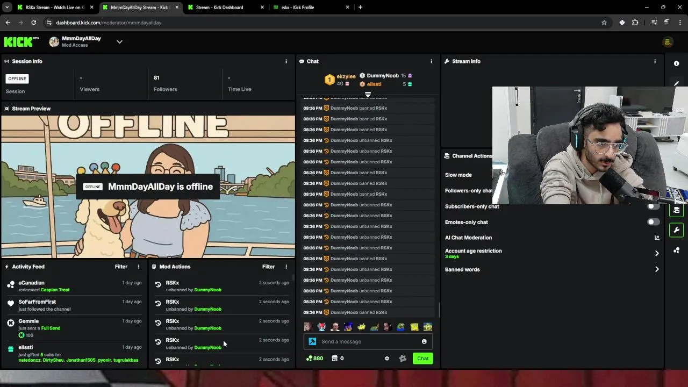Click the green Chat send button
Viewport: 688px width, 387px height.
tap(422, 359)
